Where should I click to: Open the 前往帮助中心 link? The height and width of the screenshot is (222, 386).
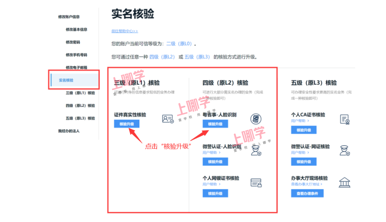point(124,31)
